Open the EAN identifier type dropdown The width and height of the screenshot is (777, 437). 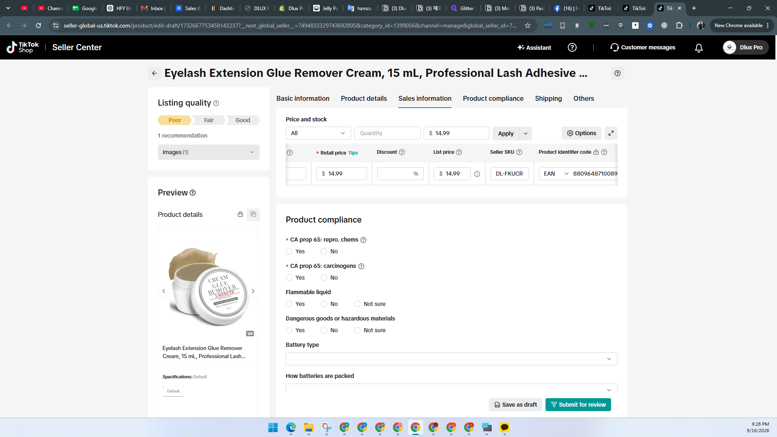pos(556,174)
